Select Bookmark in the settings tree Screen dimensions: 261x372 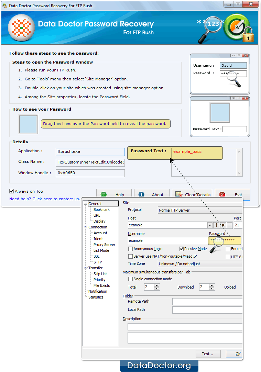101,210
